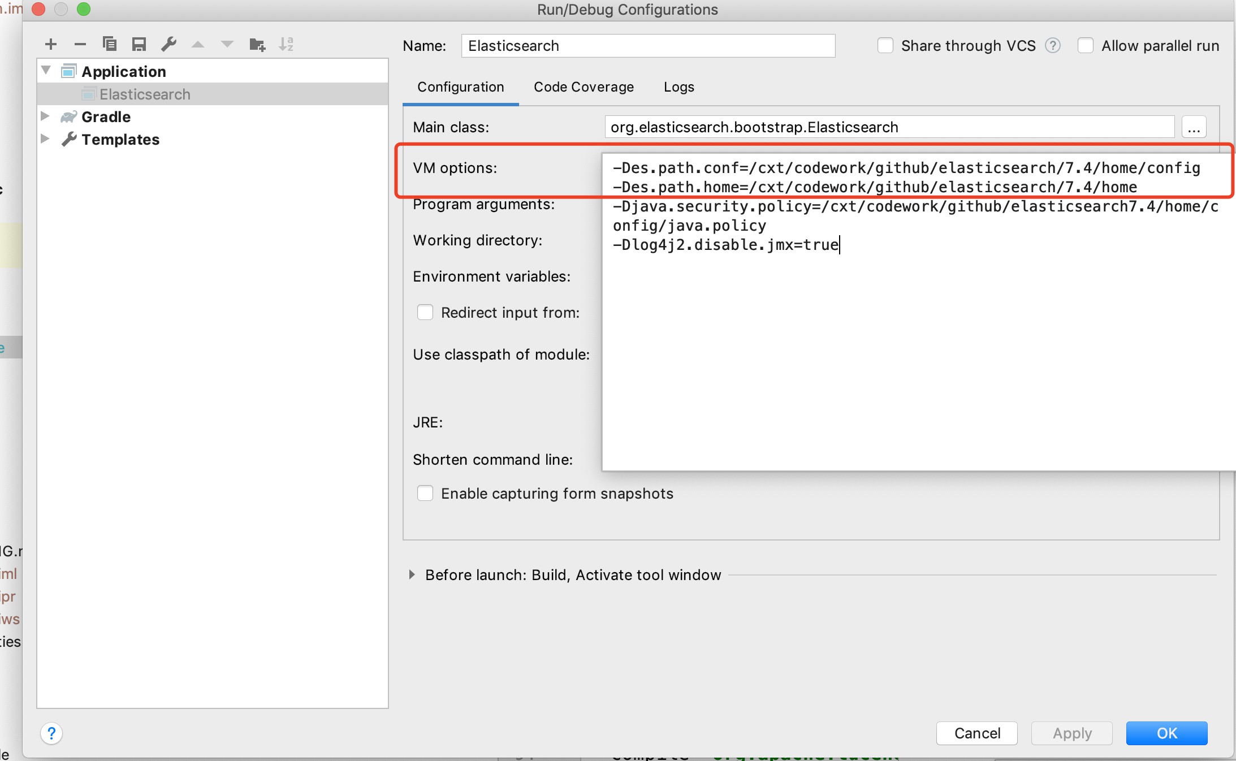
Task: Switch to the Code Coverage tab
Action: coord(584,85)
